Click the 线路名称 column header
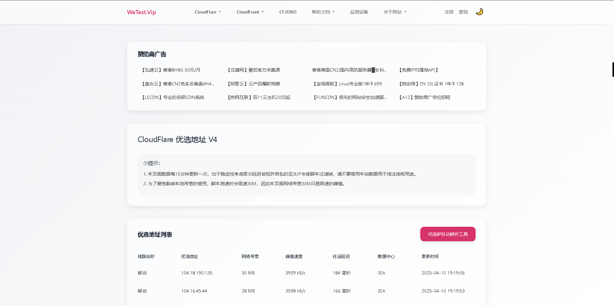Screen dimensions: 614x306 click(x=146, y=256)
